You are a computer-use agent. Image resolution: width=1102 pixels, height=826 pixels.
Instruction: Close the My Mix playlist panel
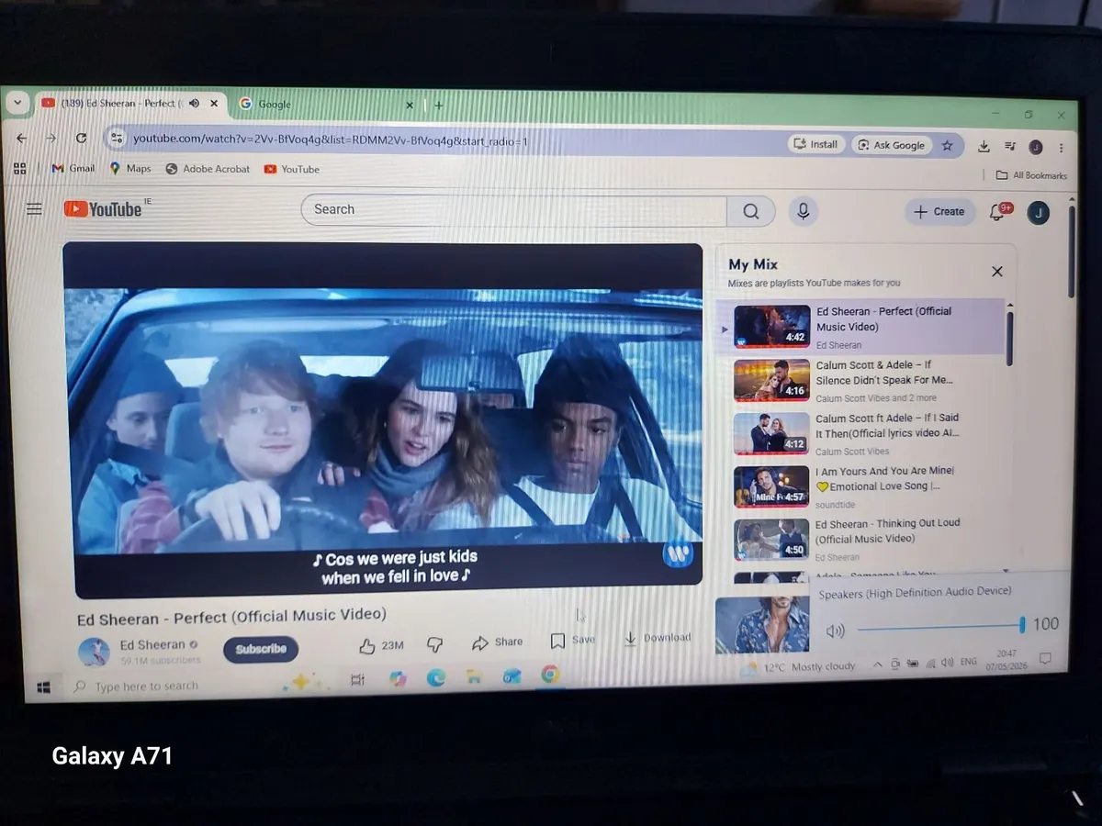click(997, 271)
